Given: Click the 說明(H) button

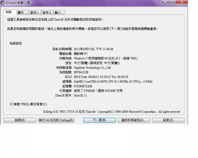Looking at the screenshot, I should click(x=20, y=120).
